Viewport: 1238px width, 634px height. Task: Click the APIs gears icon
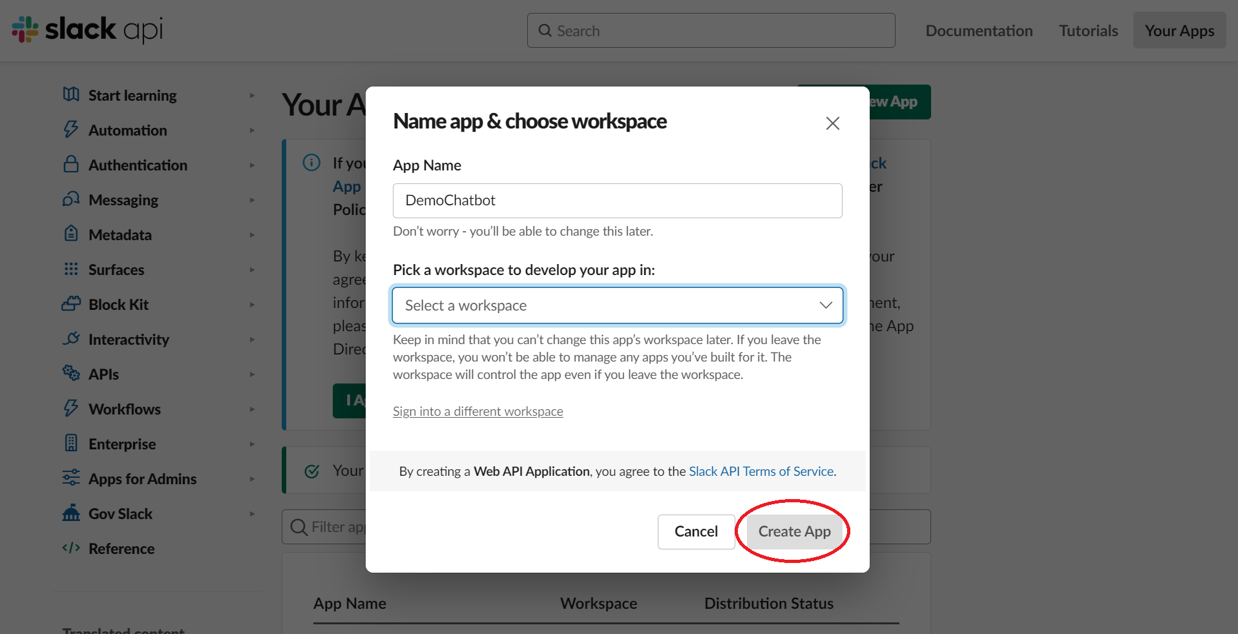pyautogui.click(x=71, y=373)
